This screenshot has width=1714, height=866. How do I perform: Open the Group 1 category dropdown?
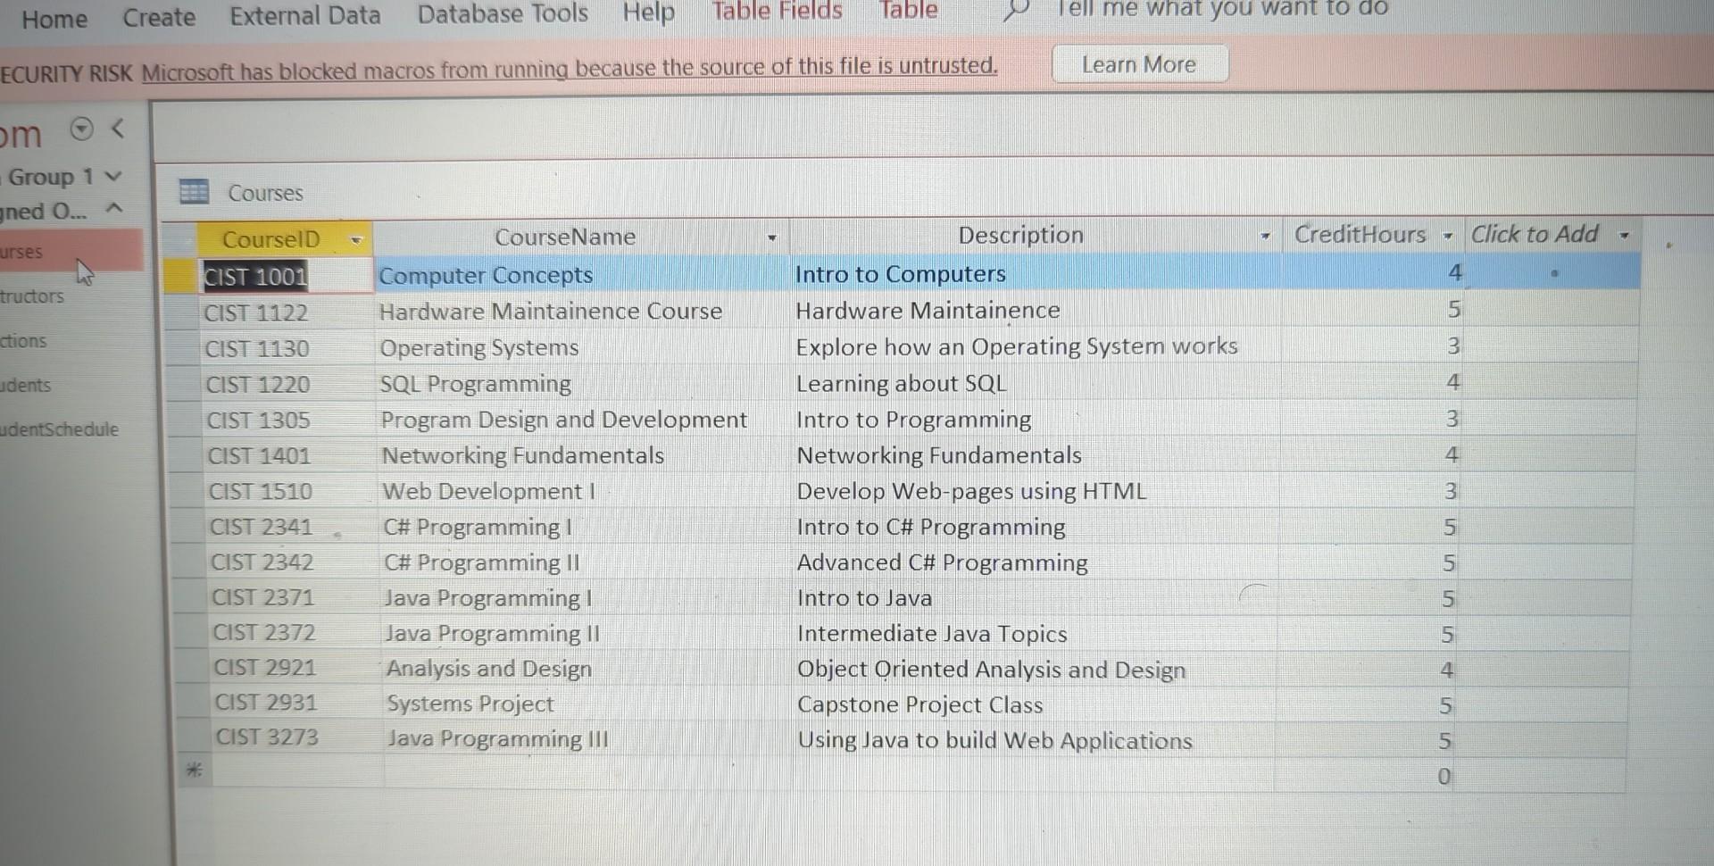[x=112, y=176]
